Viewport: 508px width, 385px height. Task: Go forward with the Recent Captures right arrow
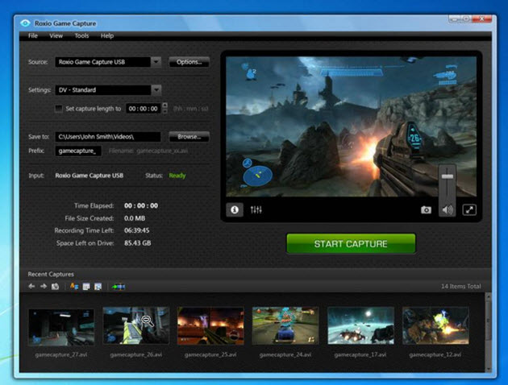[43, 286]
